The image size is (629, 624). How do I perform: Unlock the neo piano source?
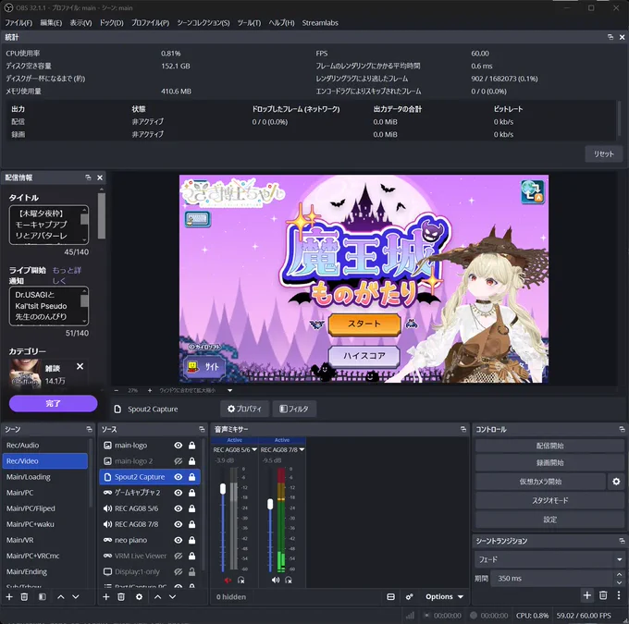pos(192,540)
